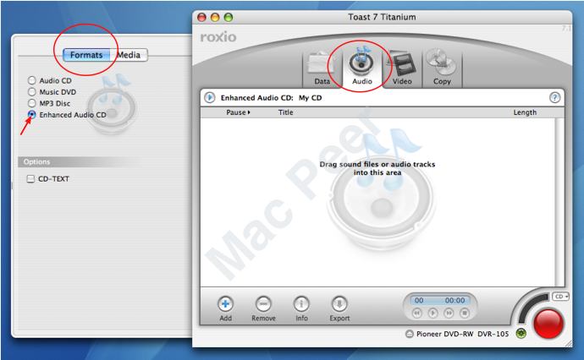The image size is (584, 360).
Task: Click the disc icon beside Pioneer DVD-RW
Action: (x=410, y=334)
